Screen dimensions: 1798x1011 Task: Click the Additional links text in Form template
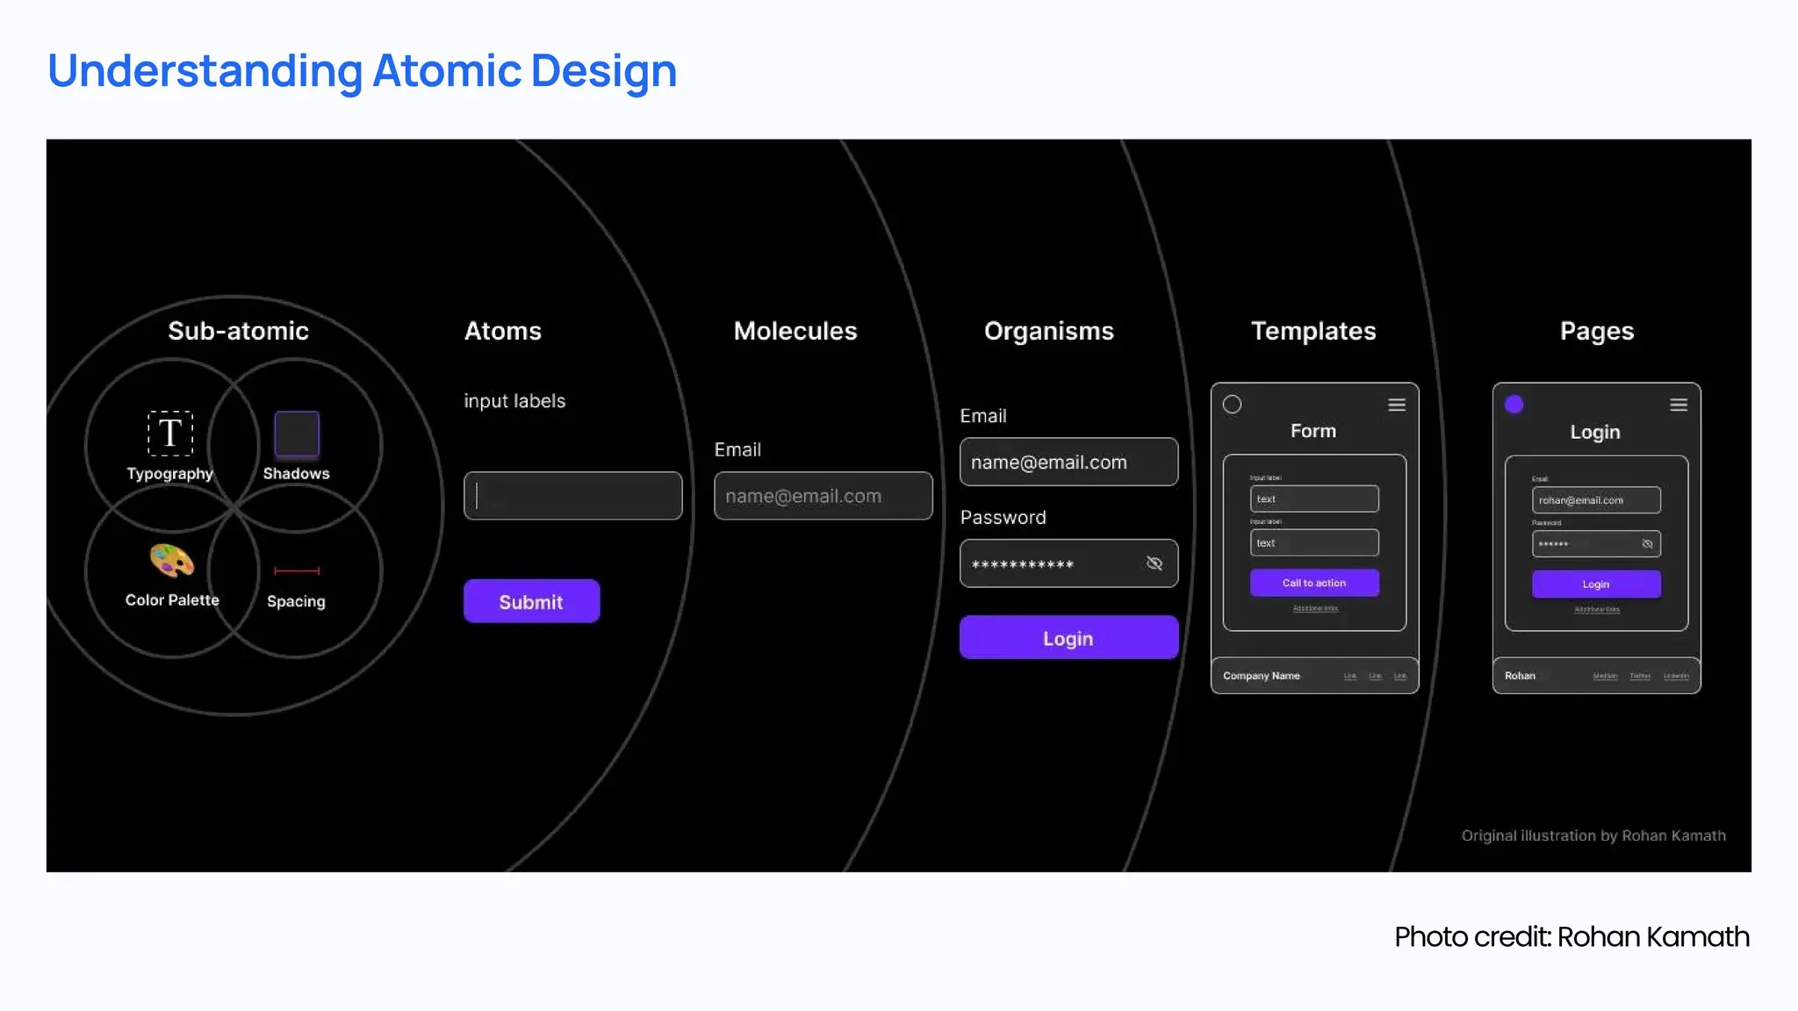pyautogui.click(x=1315, y=608)
